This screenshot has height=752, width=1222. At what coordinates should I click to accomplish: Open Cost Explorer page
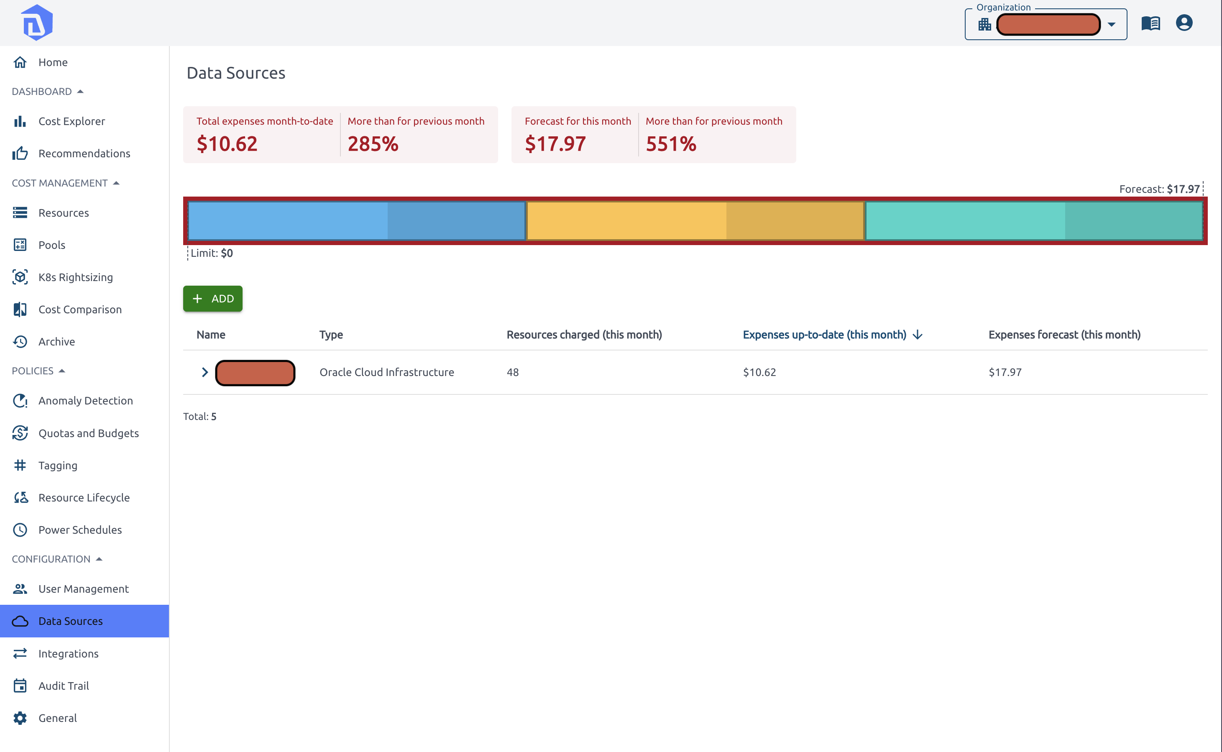(x=84, y=121)
